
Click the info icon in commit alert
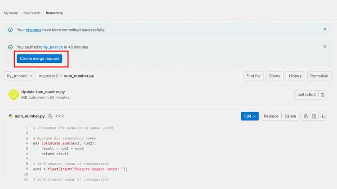click(10, 30)
